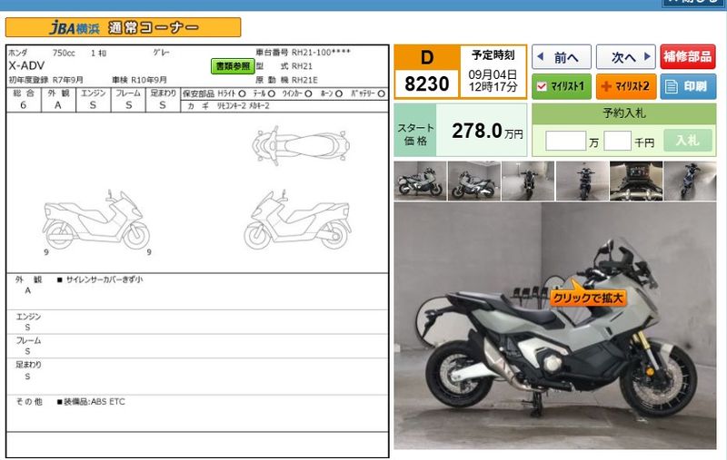Click the top-view scooter diagram

click(x=301, y=146)
